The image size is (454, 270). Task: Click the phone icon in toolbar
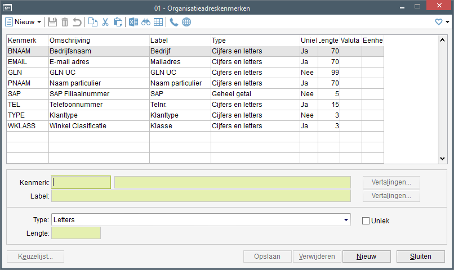pos(174,22)
